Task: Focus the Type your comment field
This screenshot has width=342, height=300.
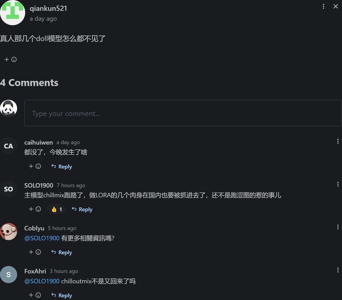Action: coord(183,113)
